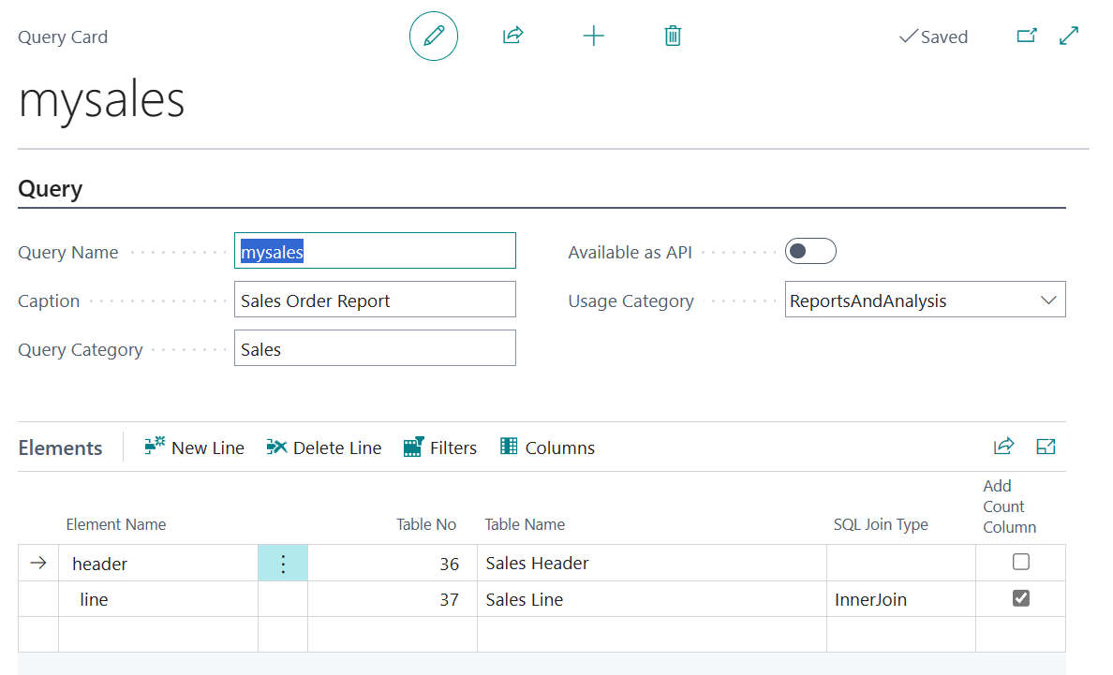Viewport: 1113px width, 675px height.
Task: Click the Caption field showing Sales Order Report
Action: (375, 299)
